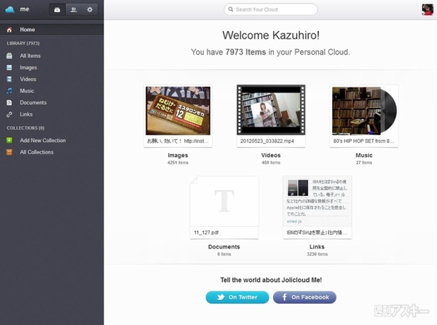437x325 pixels.
Task: Share On Facebook button
Action: click(304, 297)
